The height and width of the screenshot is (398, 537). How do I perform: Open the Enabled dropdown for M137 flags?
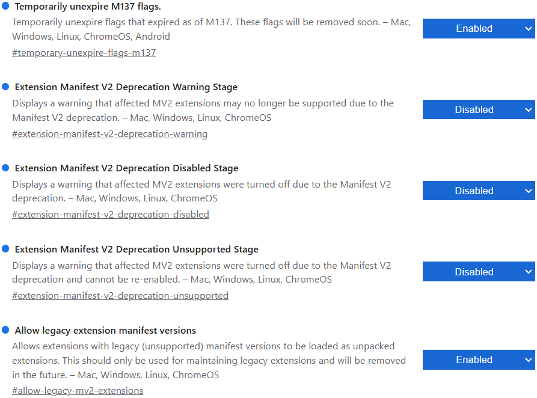click(479, 28)
